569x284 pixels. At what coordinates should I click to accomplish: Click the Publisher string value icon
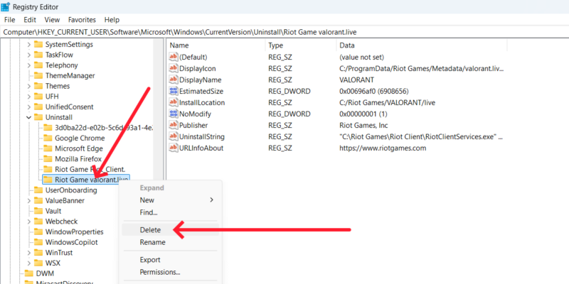tap(174, 126)
